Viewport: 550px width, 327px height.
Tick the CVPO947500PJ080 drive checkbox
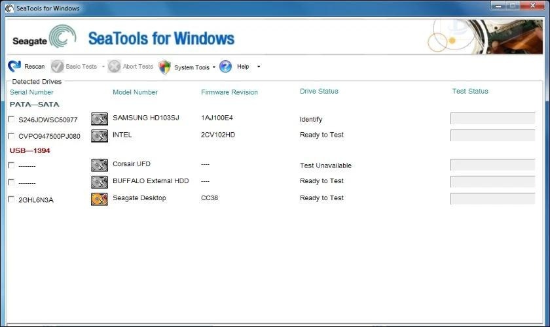pos(11,136)
